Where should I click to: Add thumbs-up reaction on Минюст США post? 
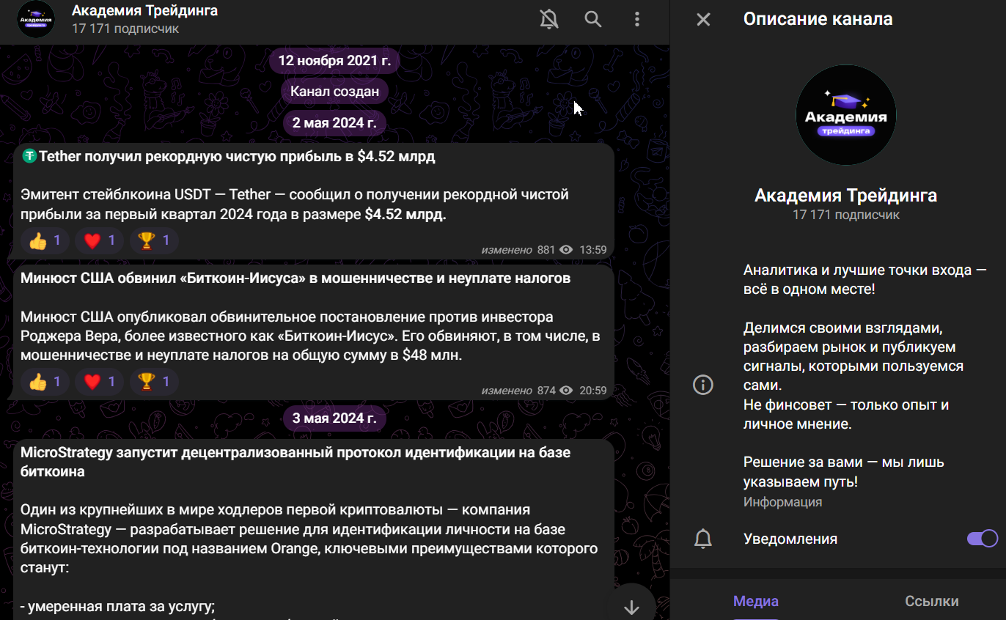45,382
